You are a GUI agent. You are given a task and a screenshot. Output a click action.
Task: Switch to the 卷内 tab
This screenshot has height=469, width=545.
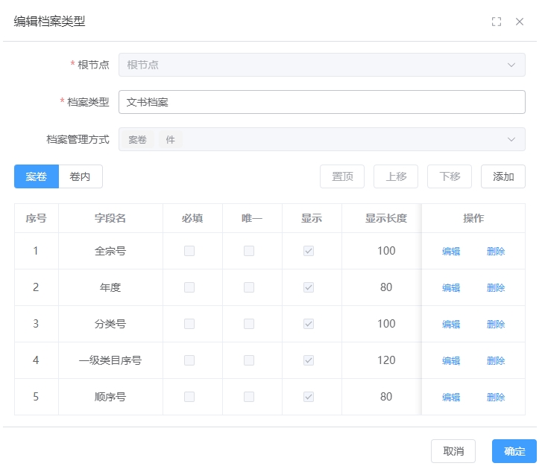(x=81, y=176)
